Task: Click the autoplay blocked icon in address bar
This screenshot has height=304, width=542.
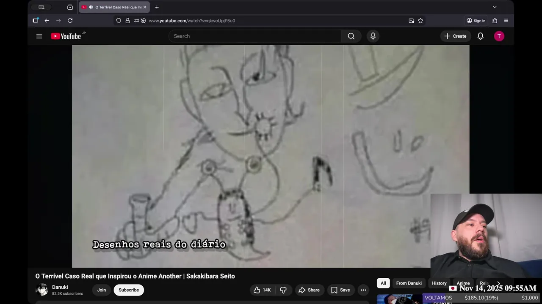Action: (143, 21)
